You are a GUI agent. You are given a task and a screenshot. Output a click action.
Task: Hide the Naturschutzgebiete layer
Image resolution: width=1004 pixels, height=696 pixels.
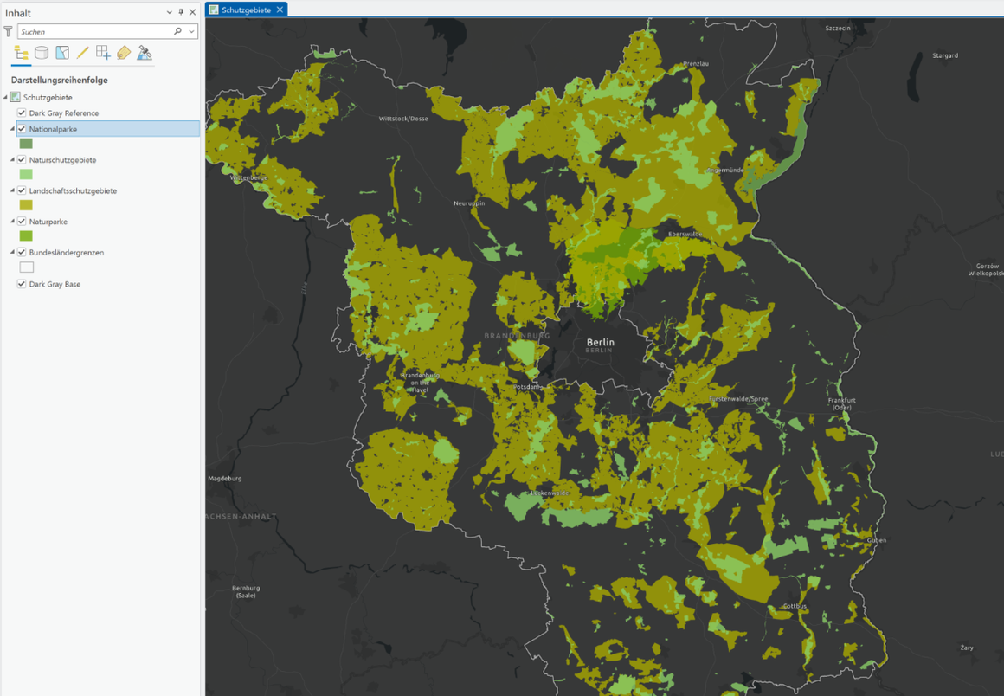tap(22, 159)
